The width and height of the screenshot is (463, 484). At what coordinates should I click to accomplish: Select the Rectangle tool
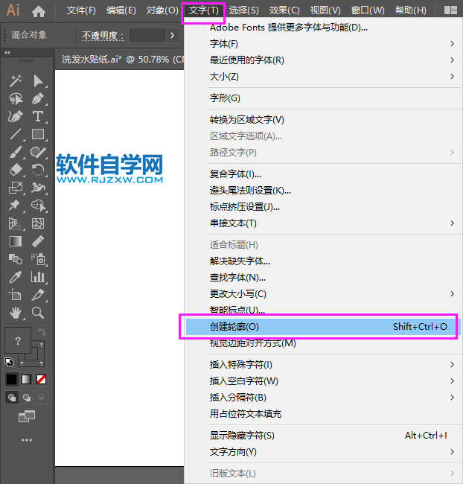38,135
